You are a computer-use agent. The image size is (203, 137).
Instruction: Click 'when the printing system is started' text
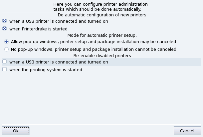46,70
